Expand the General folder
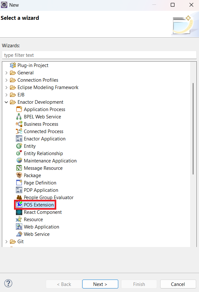Image resolution: width=199 pixels, height=292 pixels. click(x=6, y=73)
